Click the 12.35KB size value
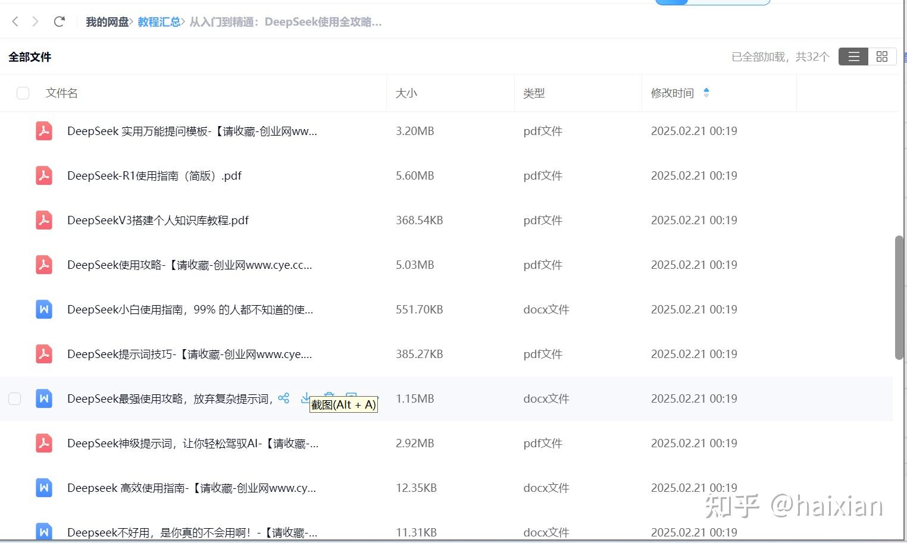907x543 pixels. click(x=417, y=488)
